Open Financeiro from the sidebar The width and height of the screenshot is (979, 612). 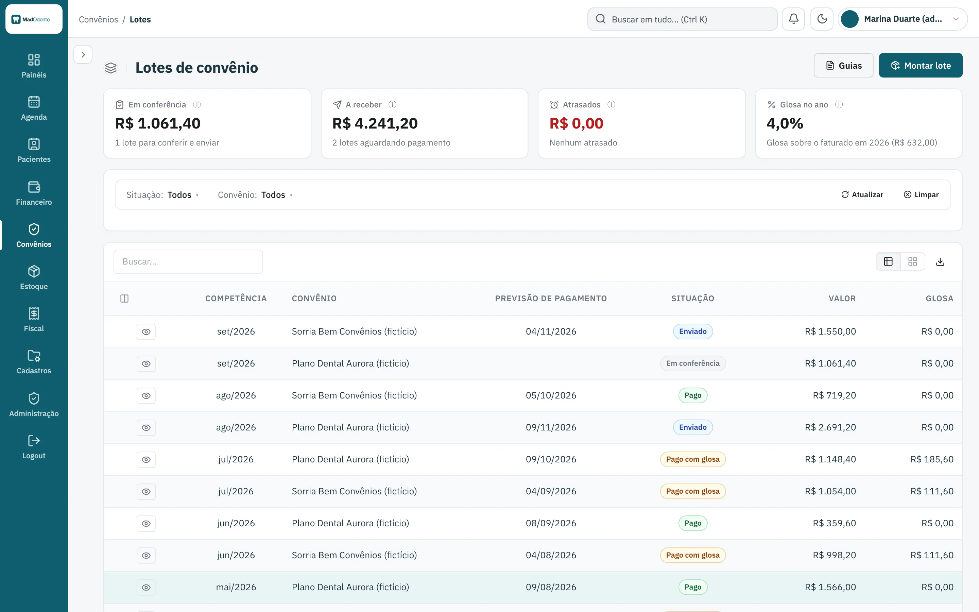[34, 193]
